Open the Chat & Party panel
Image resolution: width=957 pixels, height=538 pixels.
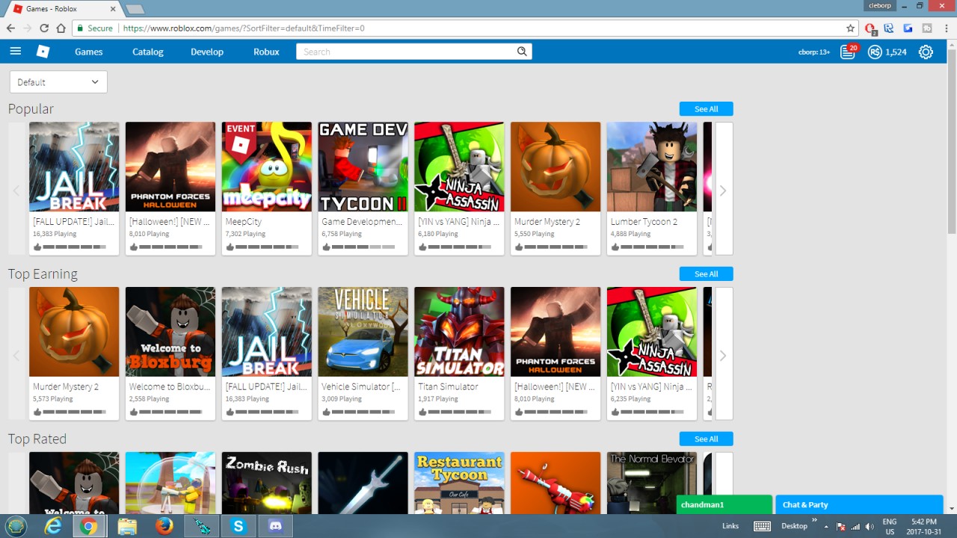point(859,504)
